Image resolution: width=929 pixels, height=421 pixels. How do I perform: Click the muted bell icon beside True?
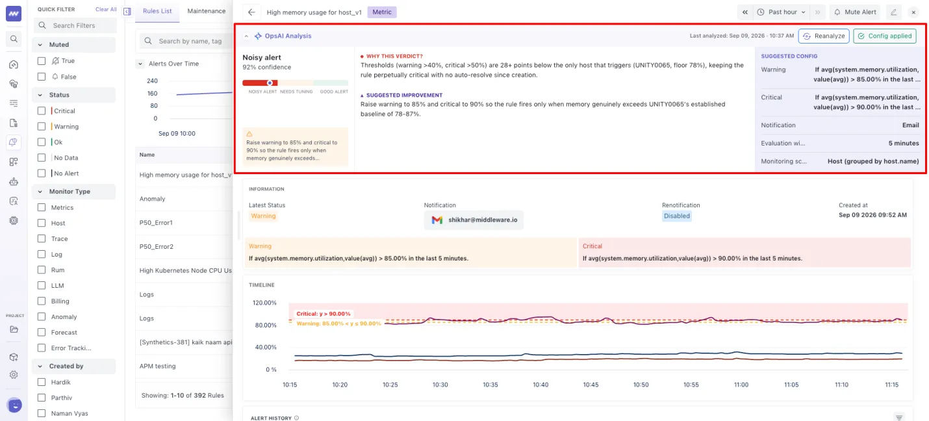point(55,60)
